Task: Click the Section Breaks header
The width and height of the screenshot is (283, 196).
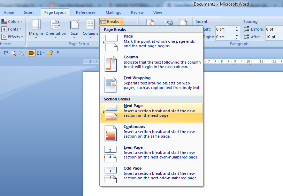Action: (x=151, y=99)
